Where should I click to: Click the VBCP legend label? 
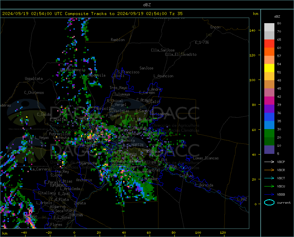(281, 162)
